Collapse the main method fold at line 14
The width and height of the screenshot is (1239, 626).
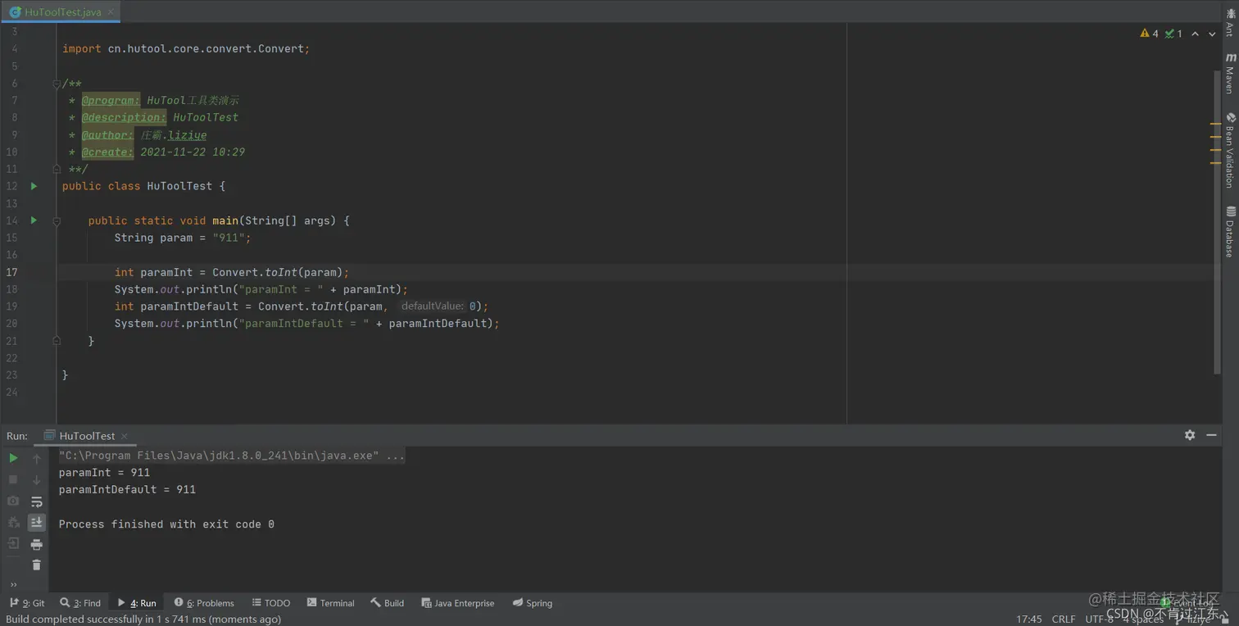(x=57, y=220)
